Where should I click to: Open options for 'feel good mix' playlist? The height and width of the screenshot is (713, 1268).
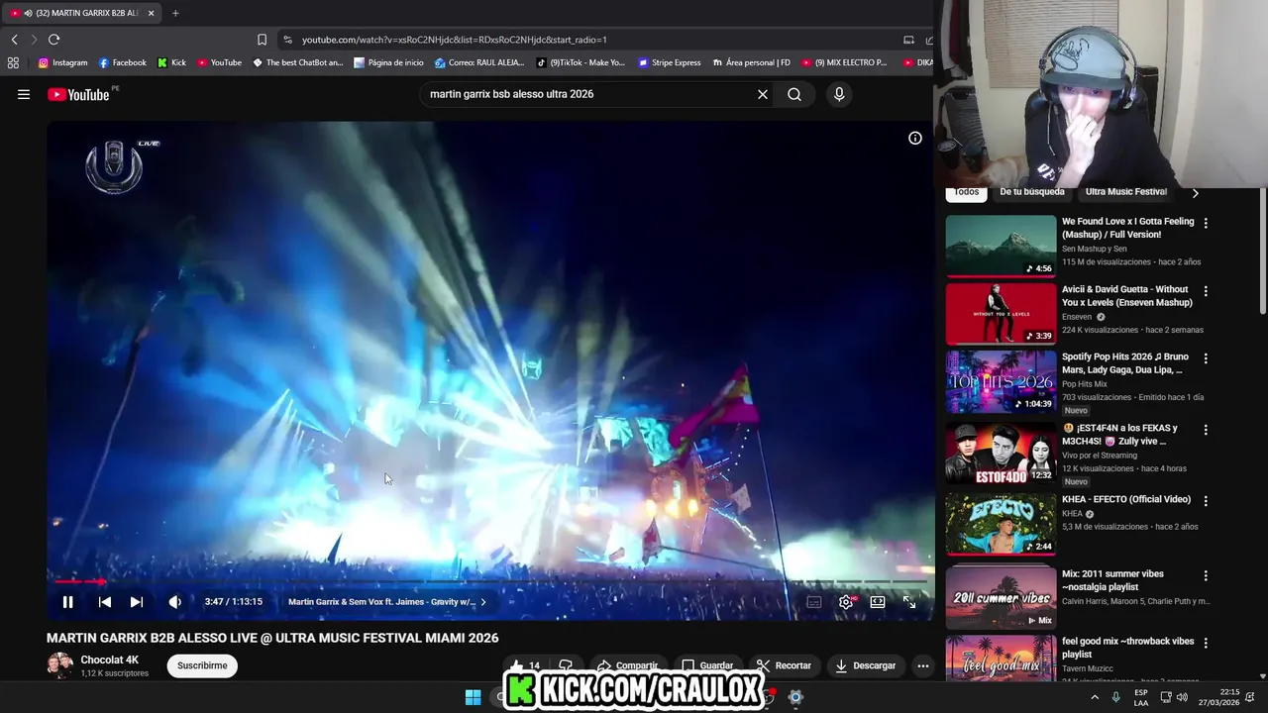tap(1206, 643)
